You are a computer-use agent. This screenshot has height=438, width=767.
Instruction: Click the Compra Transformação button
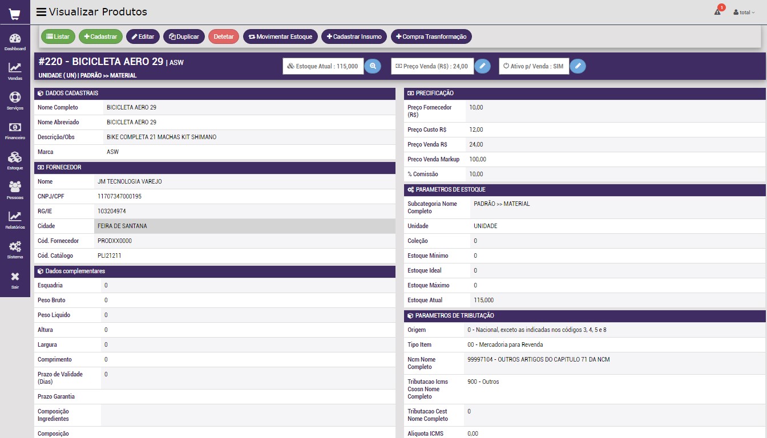click(x=431, y=36)
